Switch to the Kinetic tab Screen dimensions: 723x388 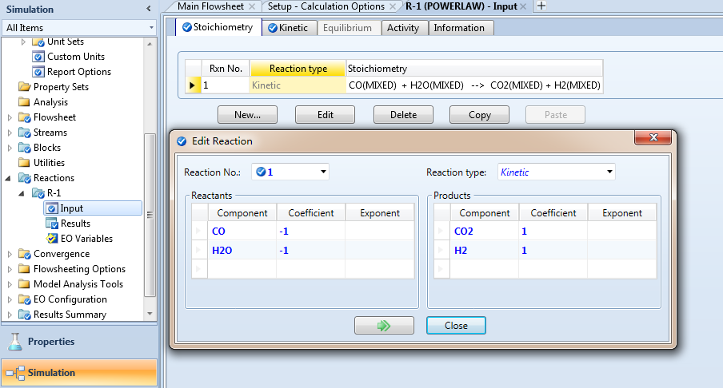click(x=287, y=28)
